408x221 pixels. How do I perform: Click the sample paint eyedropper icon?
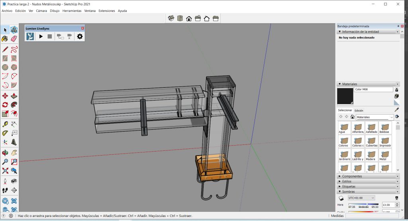[x=396, y=109]
